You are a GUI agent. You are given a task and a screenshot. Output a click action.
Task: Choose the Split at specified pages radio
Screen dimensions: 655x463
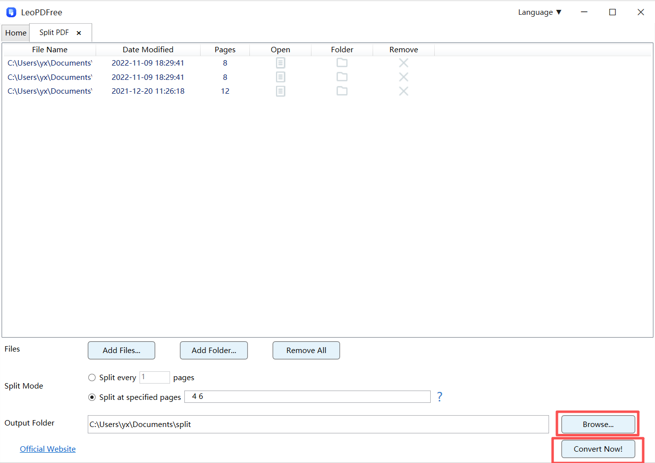coord(92,397)
